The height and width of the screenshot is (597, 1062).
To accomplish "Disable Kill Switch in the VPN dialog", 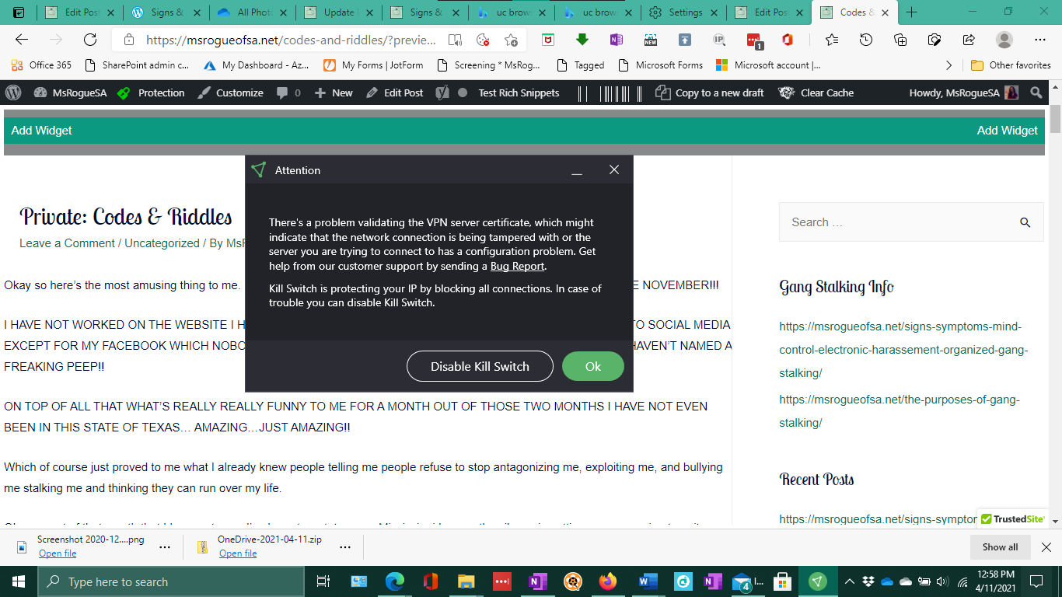I will point(480,366).
